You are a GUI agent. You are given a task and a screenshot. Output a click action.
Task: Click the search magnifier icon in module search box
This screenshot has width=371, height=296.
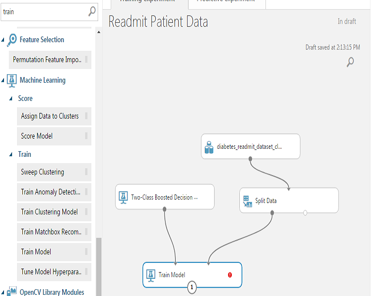coord(92,11)
